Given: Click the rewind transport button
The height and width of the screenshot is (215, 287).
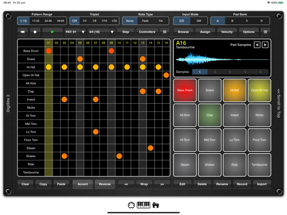Looking at the screenshot, I should click(22, 32).
